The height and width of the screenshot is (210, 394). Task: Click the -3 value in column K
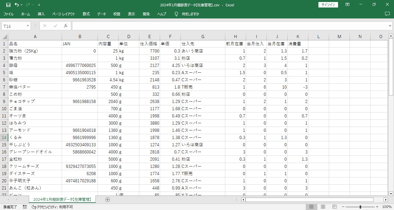coord(298,87)
